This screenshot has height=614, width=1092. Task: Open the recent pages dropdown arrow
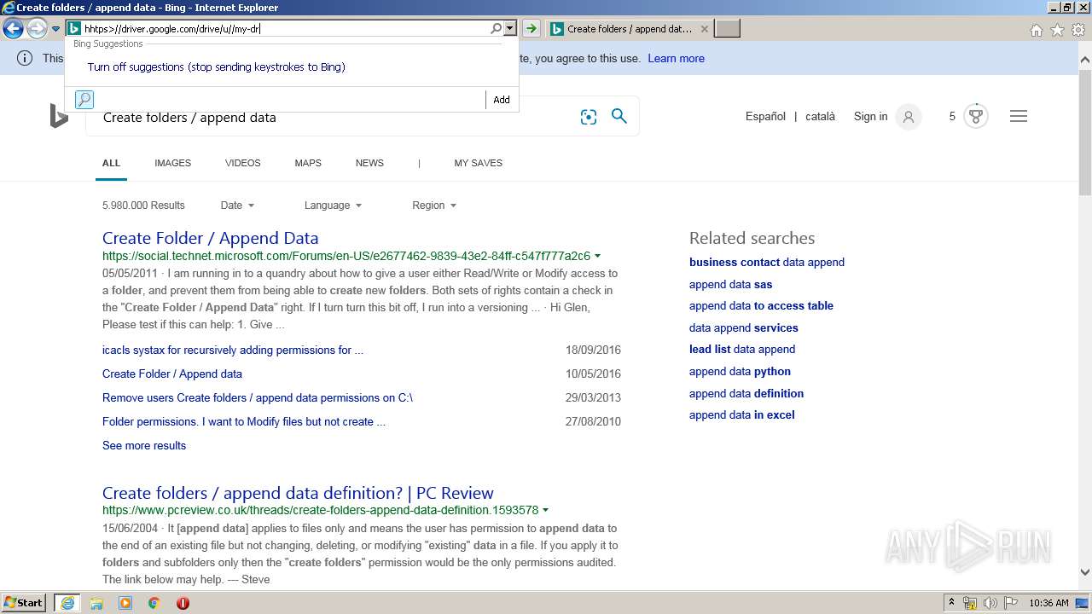[56, 29]
